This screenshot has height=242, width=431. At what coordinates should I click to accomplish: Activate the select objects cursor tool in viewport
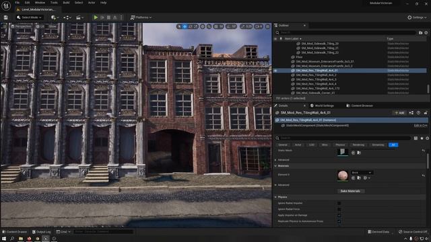(x=179, y=26)
